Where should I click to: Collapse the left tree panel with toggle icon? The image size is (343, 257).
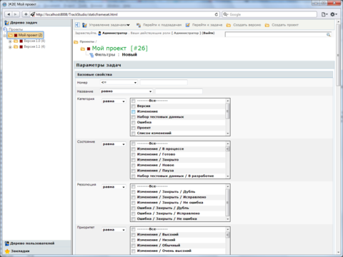[77, 25]
